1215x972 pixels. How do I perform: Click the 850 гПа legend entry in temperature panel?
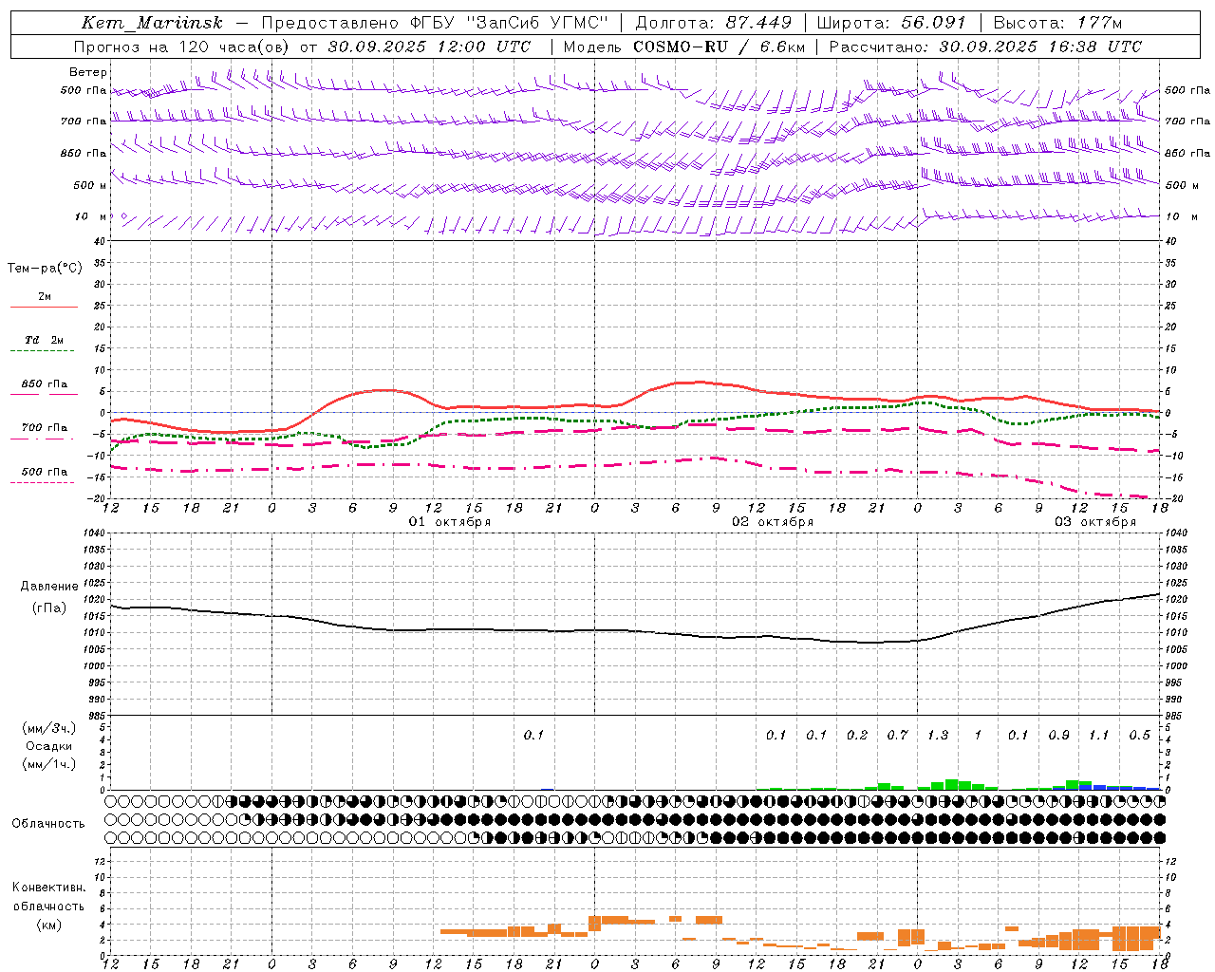click(45, 383)
